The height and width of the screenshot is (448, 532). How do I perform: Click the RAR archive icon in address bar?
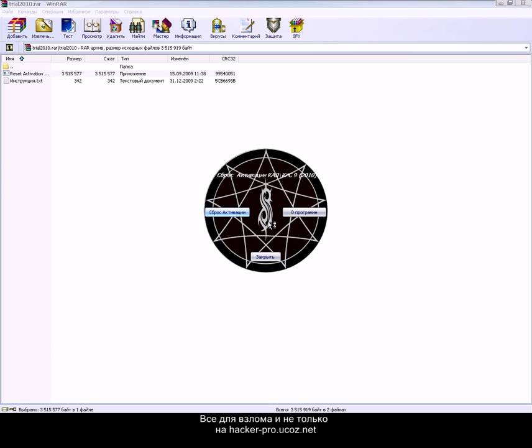click(x=28, y=48)
